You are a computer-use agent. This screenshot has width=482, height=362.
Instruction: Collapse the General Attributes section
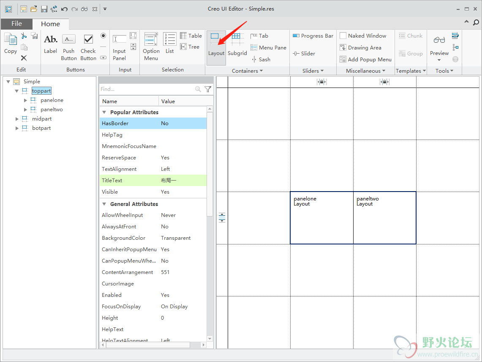click(104, 204)
